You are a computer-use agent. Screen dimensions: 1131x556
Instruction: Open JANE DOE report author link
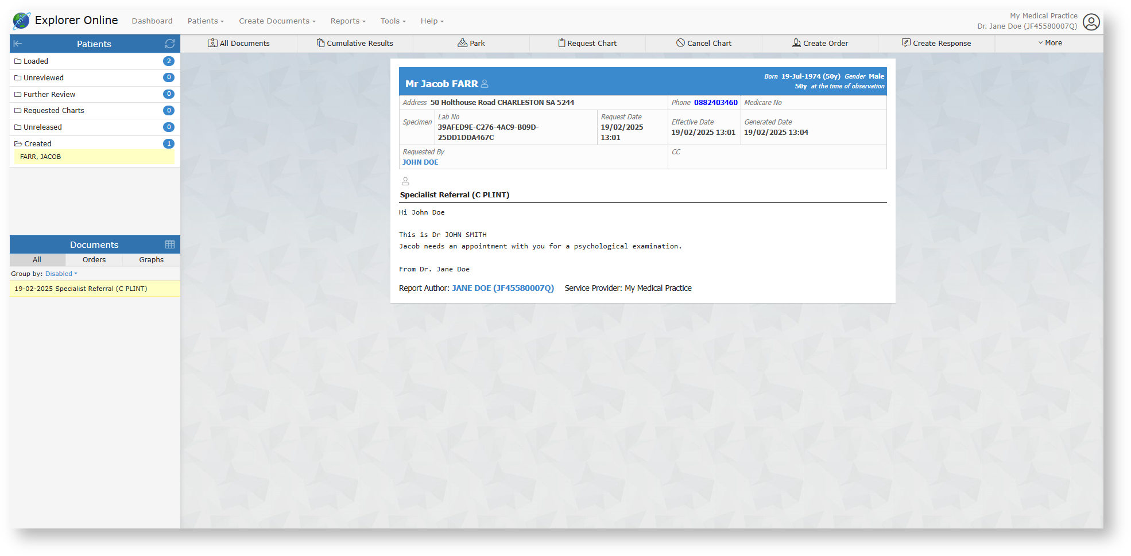tap(502, 288)
